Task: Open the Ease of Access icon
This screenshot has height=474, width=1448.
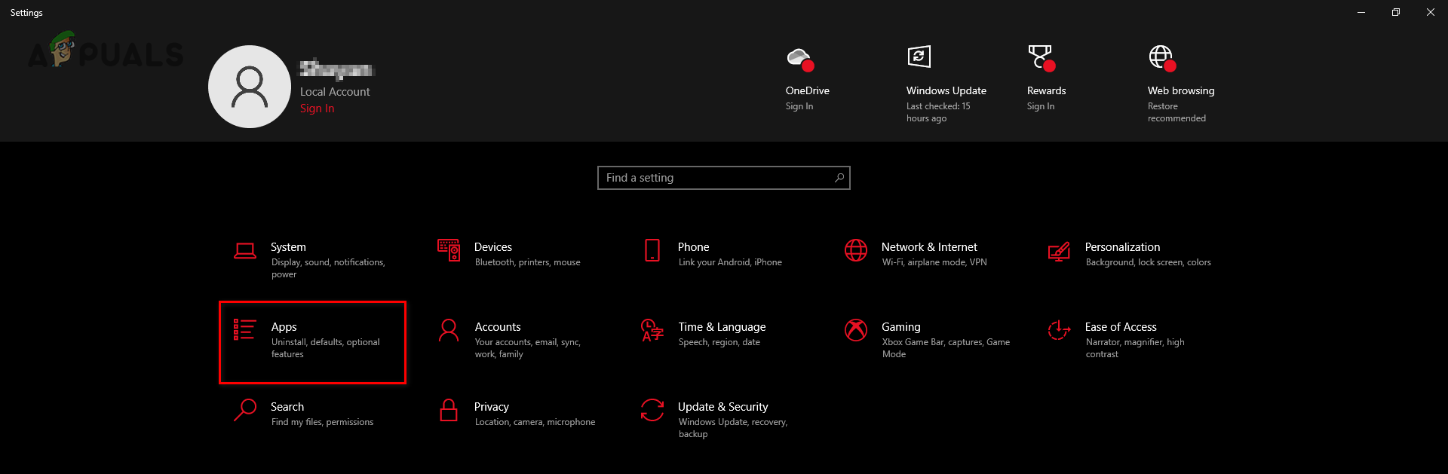Action: point(1059,330)
